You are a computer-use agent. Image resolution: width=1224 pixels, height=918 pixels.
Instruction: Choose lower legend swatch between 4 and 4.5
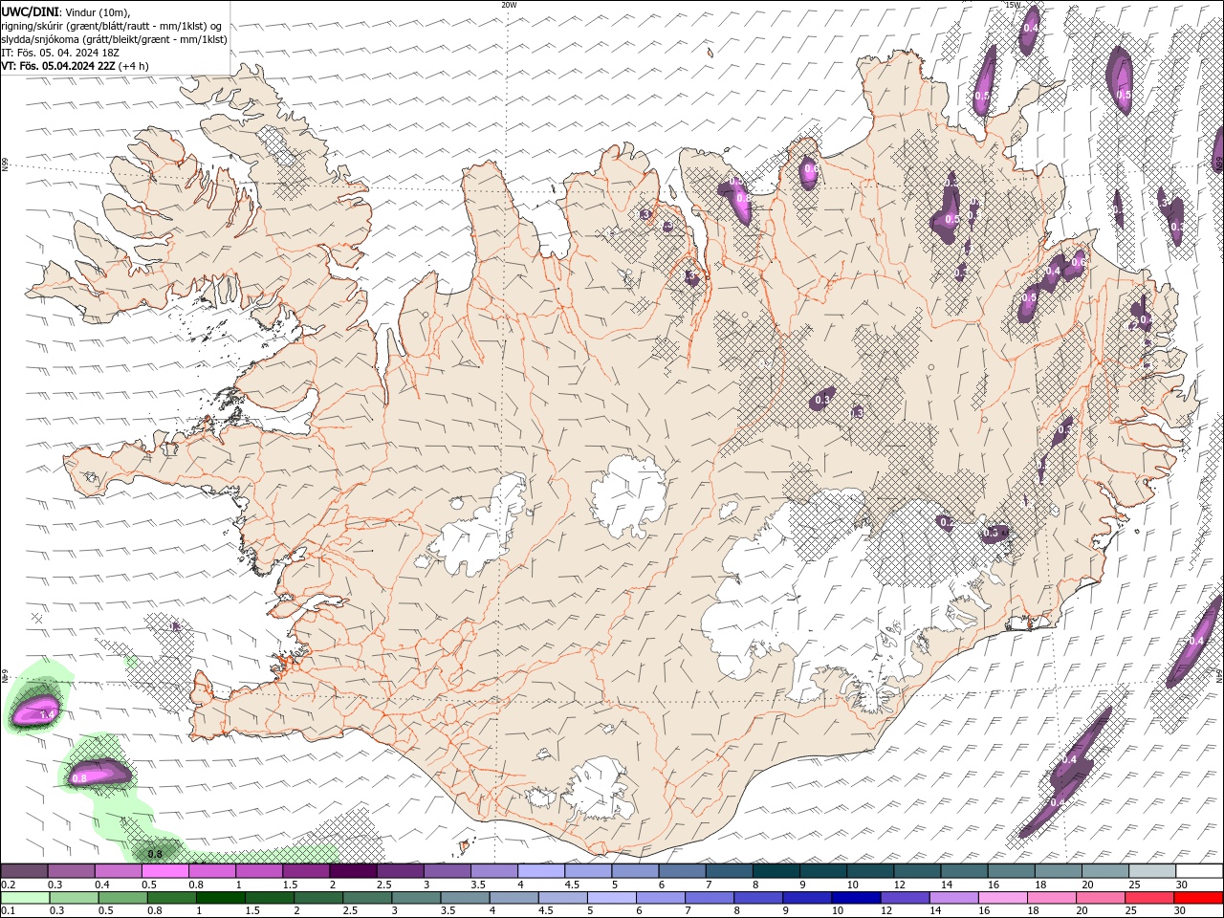(514, 898)
